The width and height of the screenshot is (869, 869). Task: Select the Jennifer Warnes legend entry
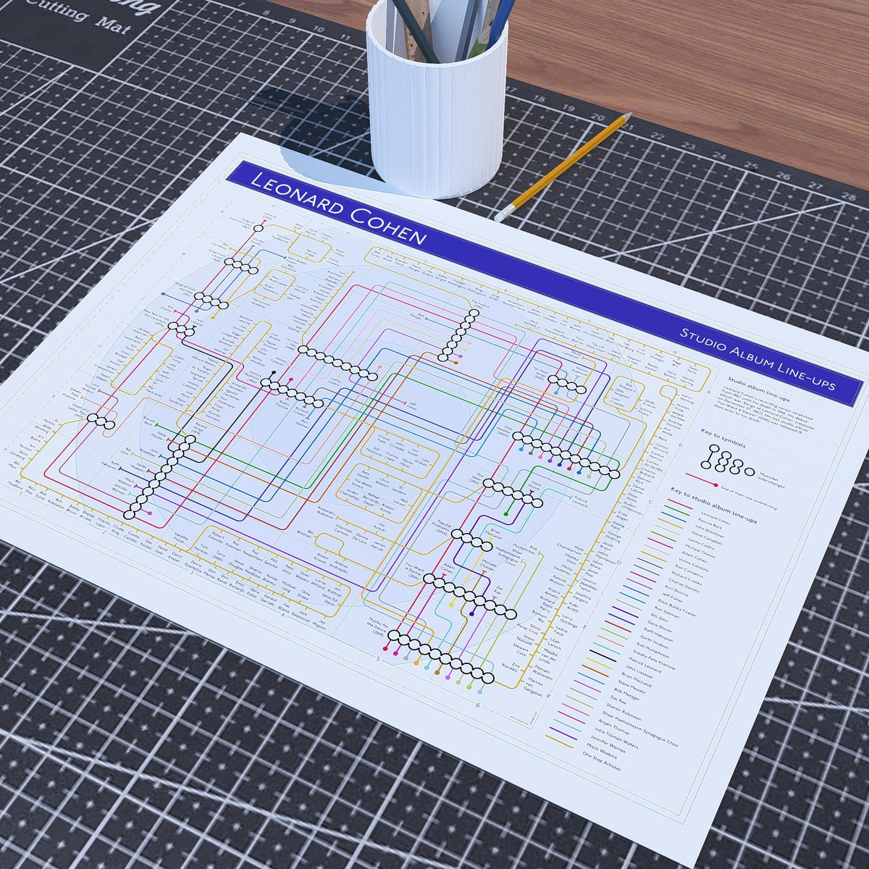click(x=607, y=742)
